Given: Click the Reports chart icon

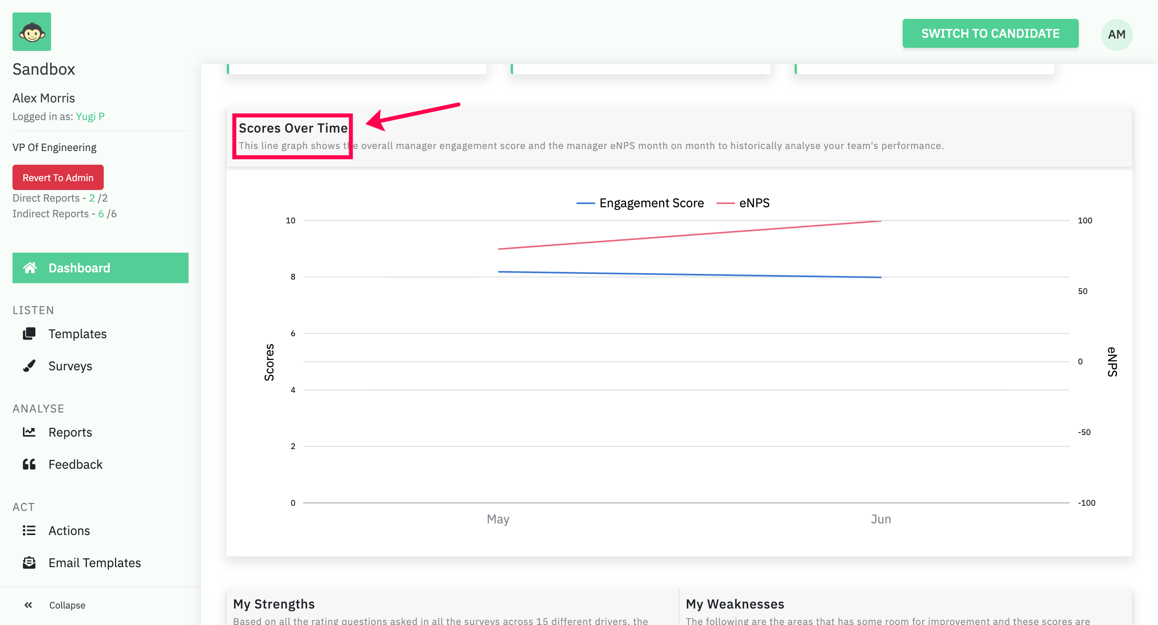Looking at the screenshot, I should [29, 432].
